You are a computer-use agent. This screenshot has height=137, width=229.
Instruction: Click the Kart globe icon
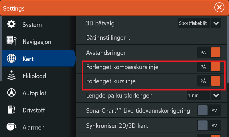[x=11, y=59]
